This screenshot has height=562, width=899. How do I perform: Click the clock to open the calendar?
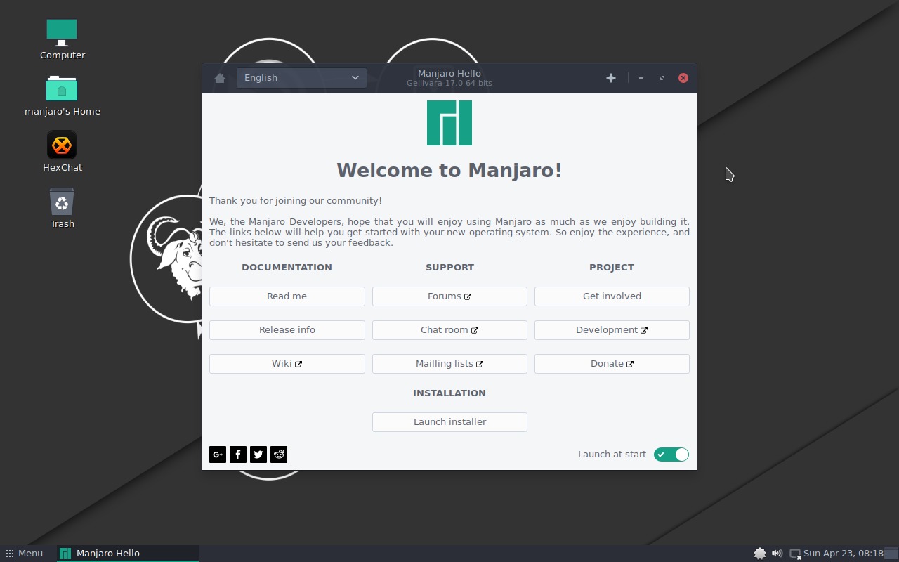[x=845, y=553]
